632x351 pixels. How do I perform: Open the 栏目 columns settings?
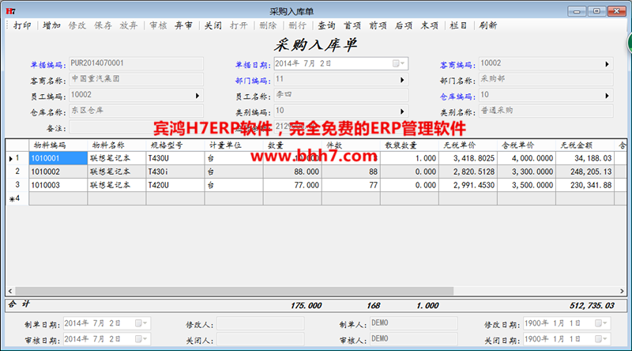click(459, 25)
